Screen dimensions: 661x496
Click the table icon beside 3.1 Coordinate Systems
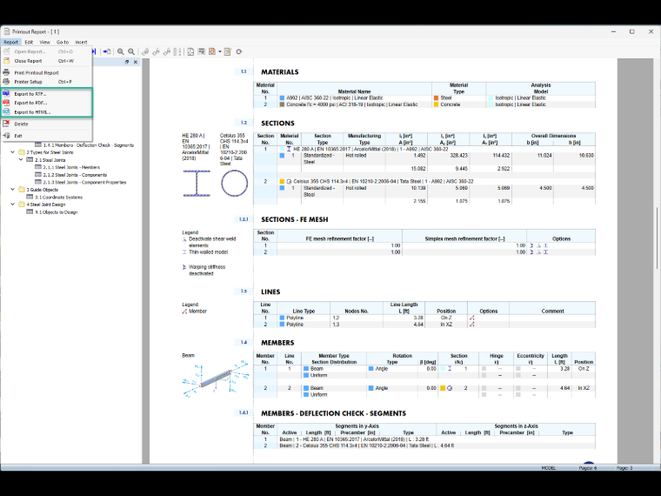point(30,197)
